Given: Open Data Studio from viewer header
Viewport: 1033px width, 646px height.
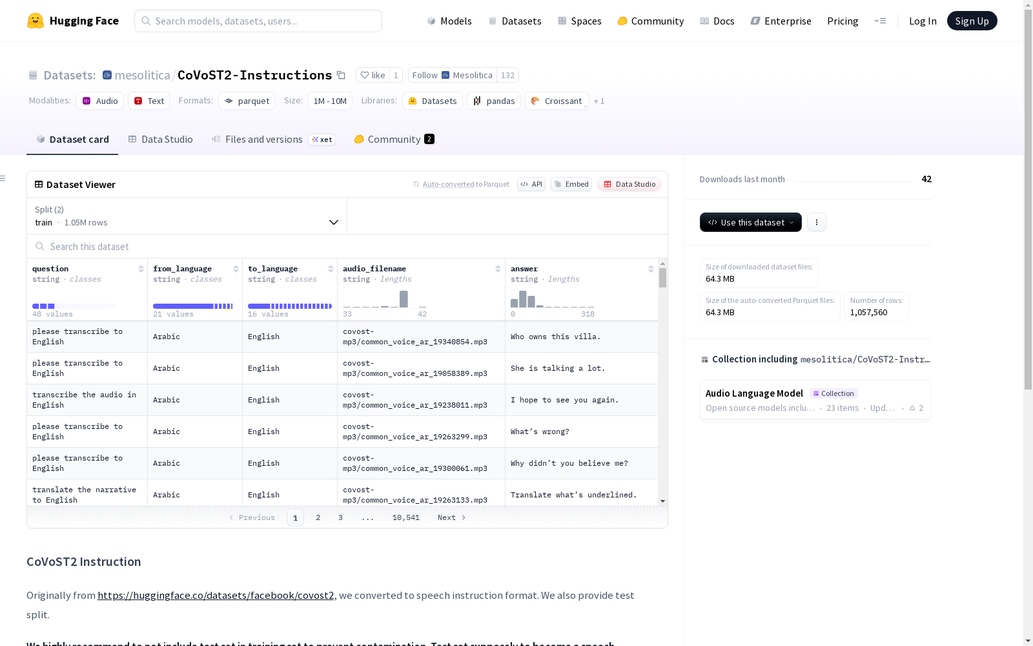Looking at the screenshot, I should (629, 184).
